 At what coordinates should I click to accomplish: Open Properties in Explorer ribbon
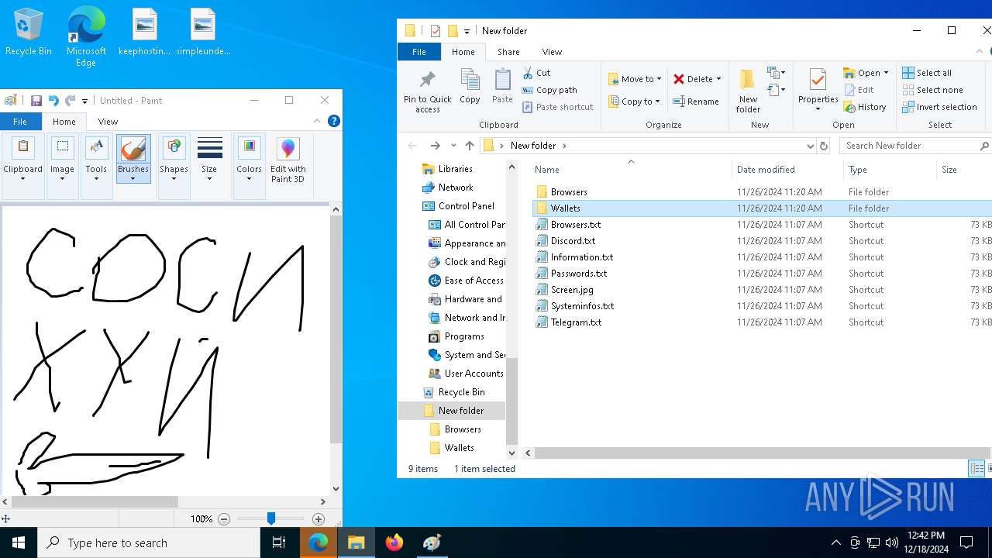point(818,90)
